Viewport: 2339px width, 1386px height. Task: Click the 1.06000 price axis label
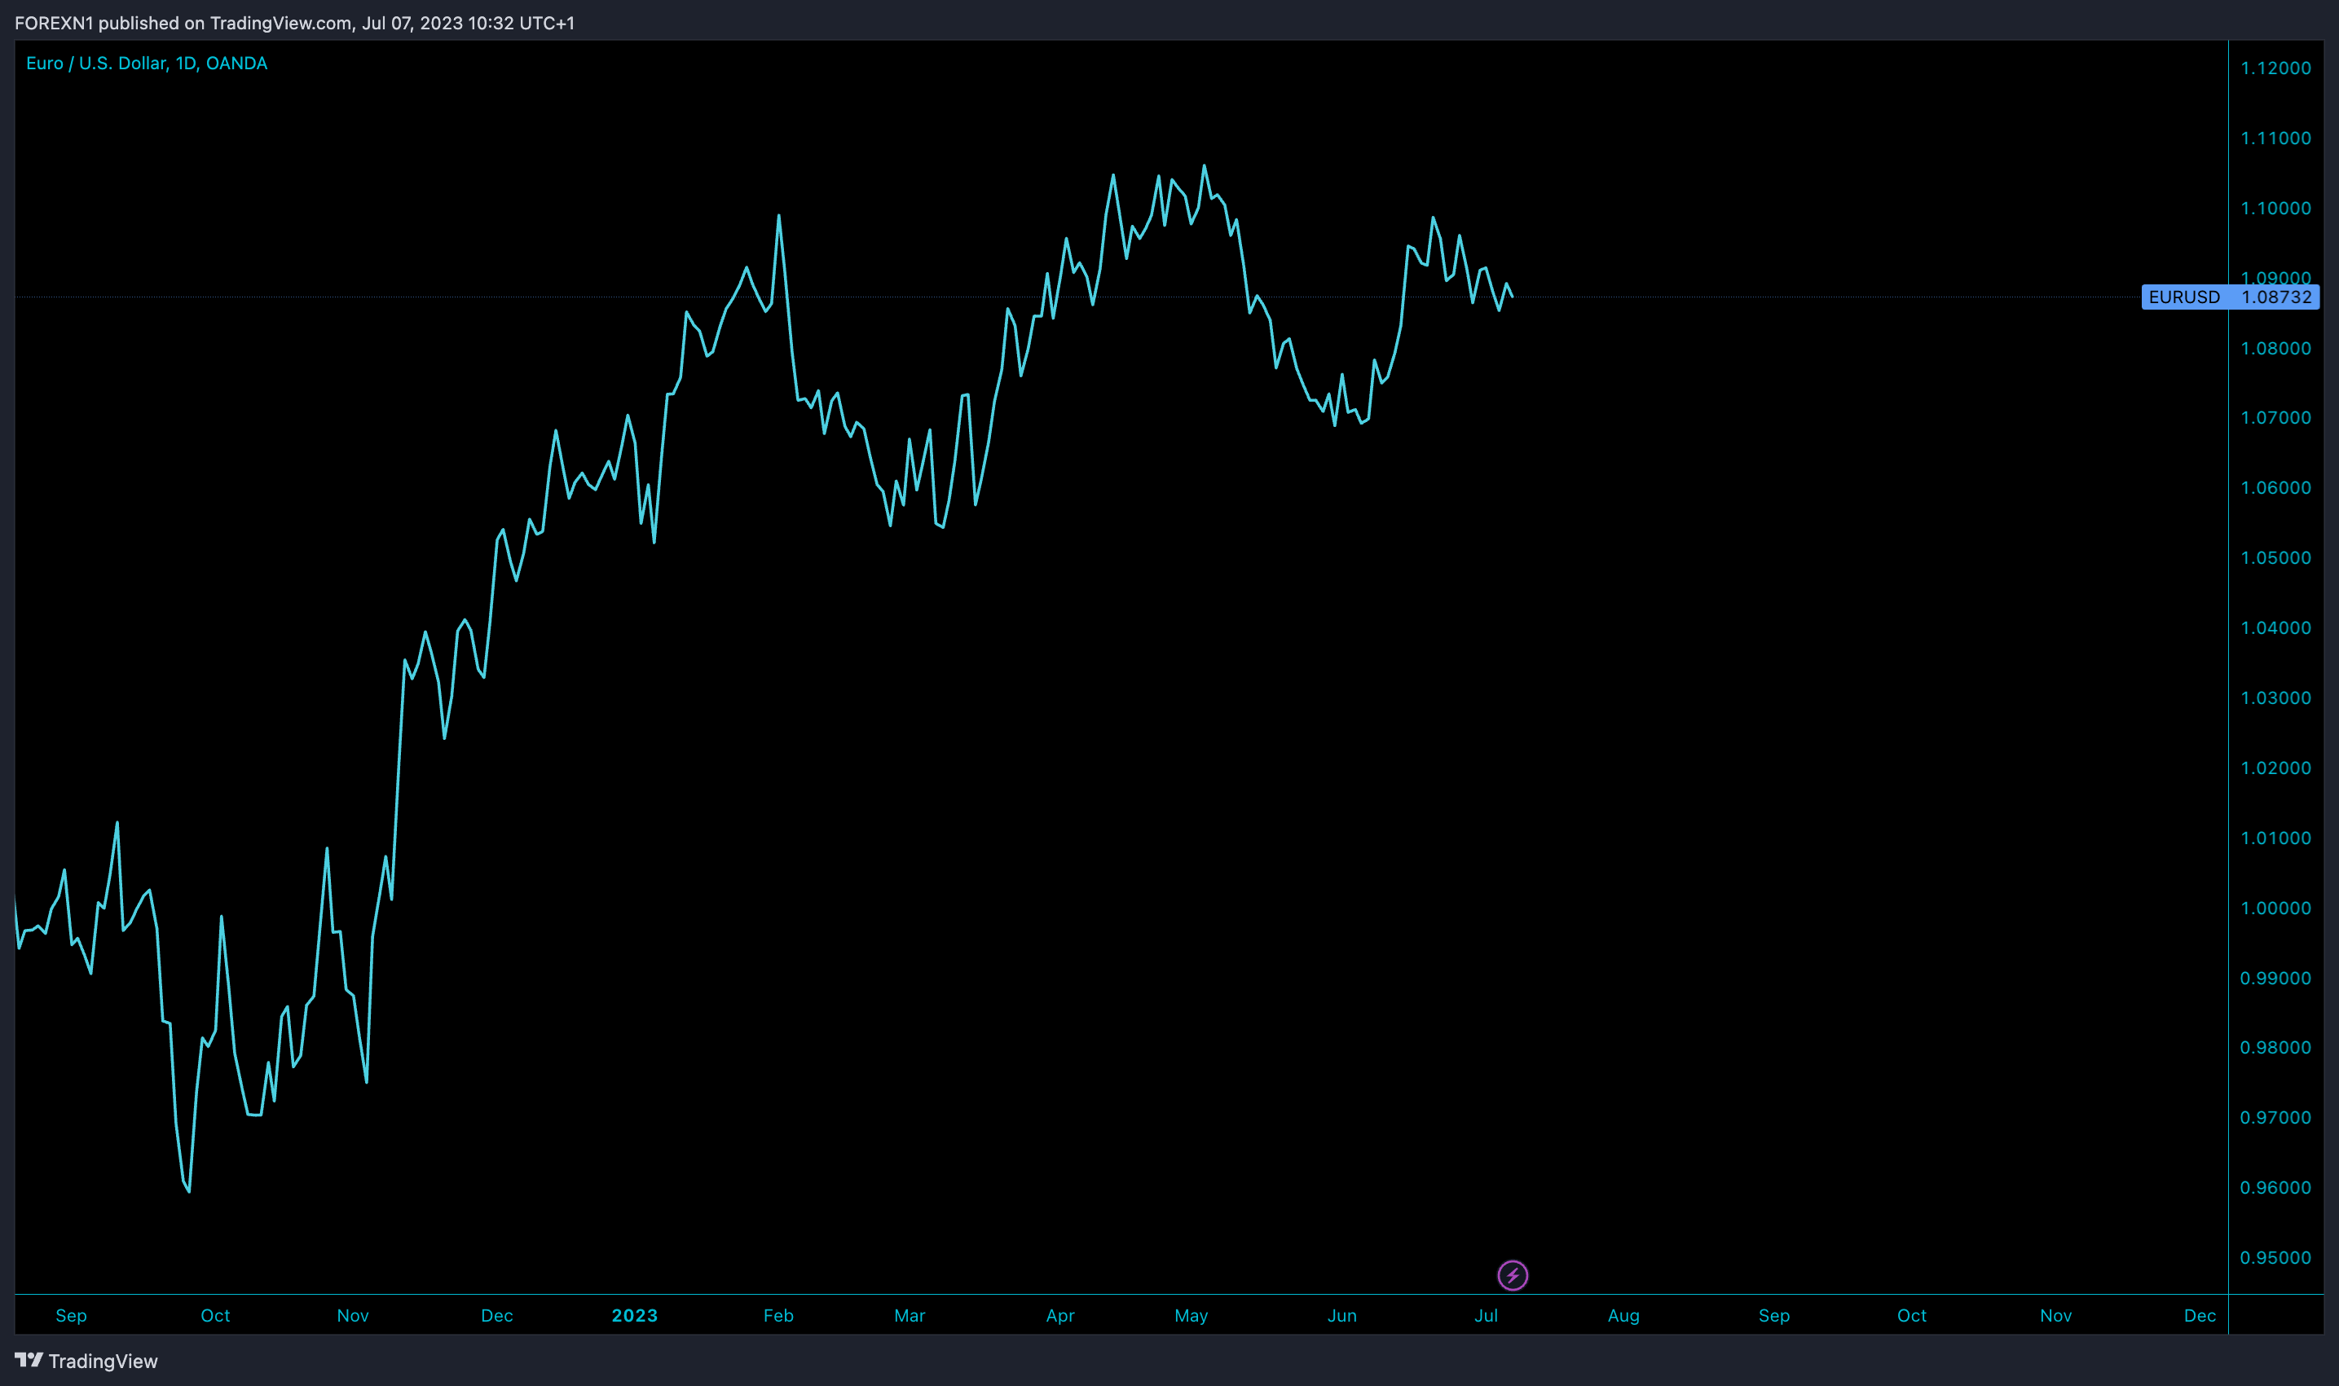click(x=2275, y=487)
